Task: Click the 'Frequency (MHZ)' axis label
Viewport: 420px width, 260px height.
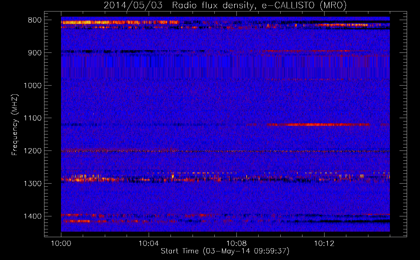Action: 15,125
